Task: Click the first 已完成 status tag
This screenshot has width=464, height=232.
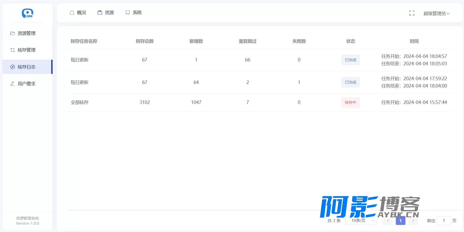Action: [x=350, y=60]
